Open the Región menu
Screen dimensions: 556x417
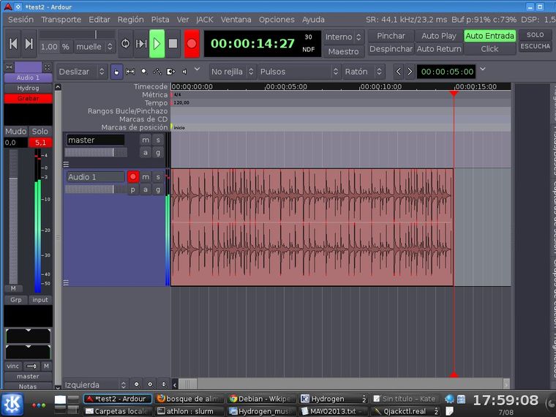pos(130,20)
